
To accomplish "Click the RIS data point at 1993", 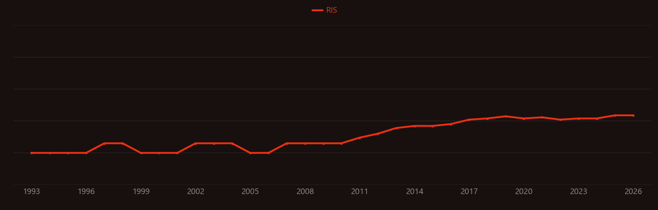I will coord(31,153).
